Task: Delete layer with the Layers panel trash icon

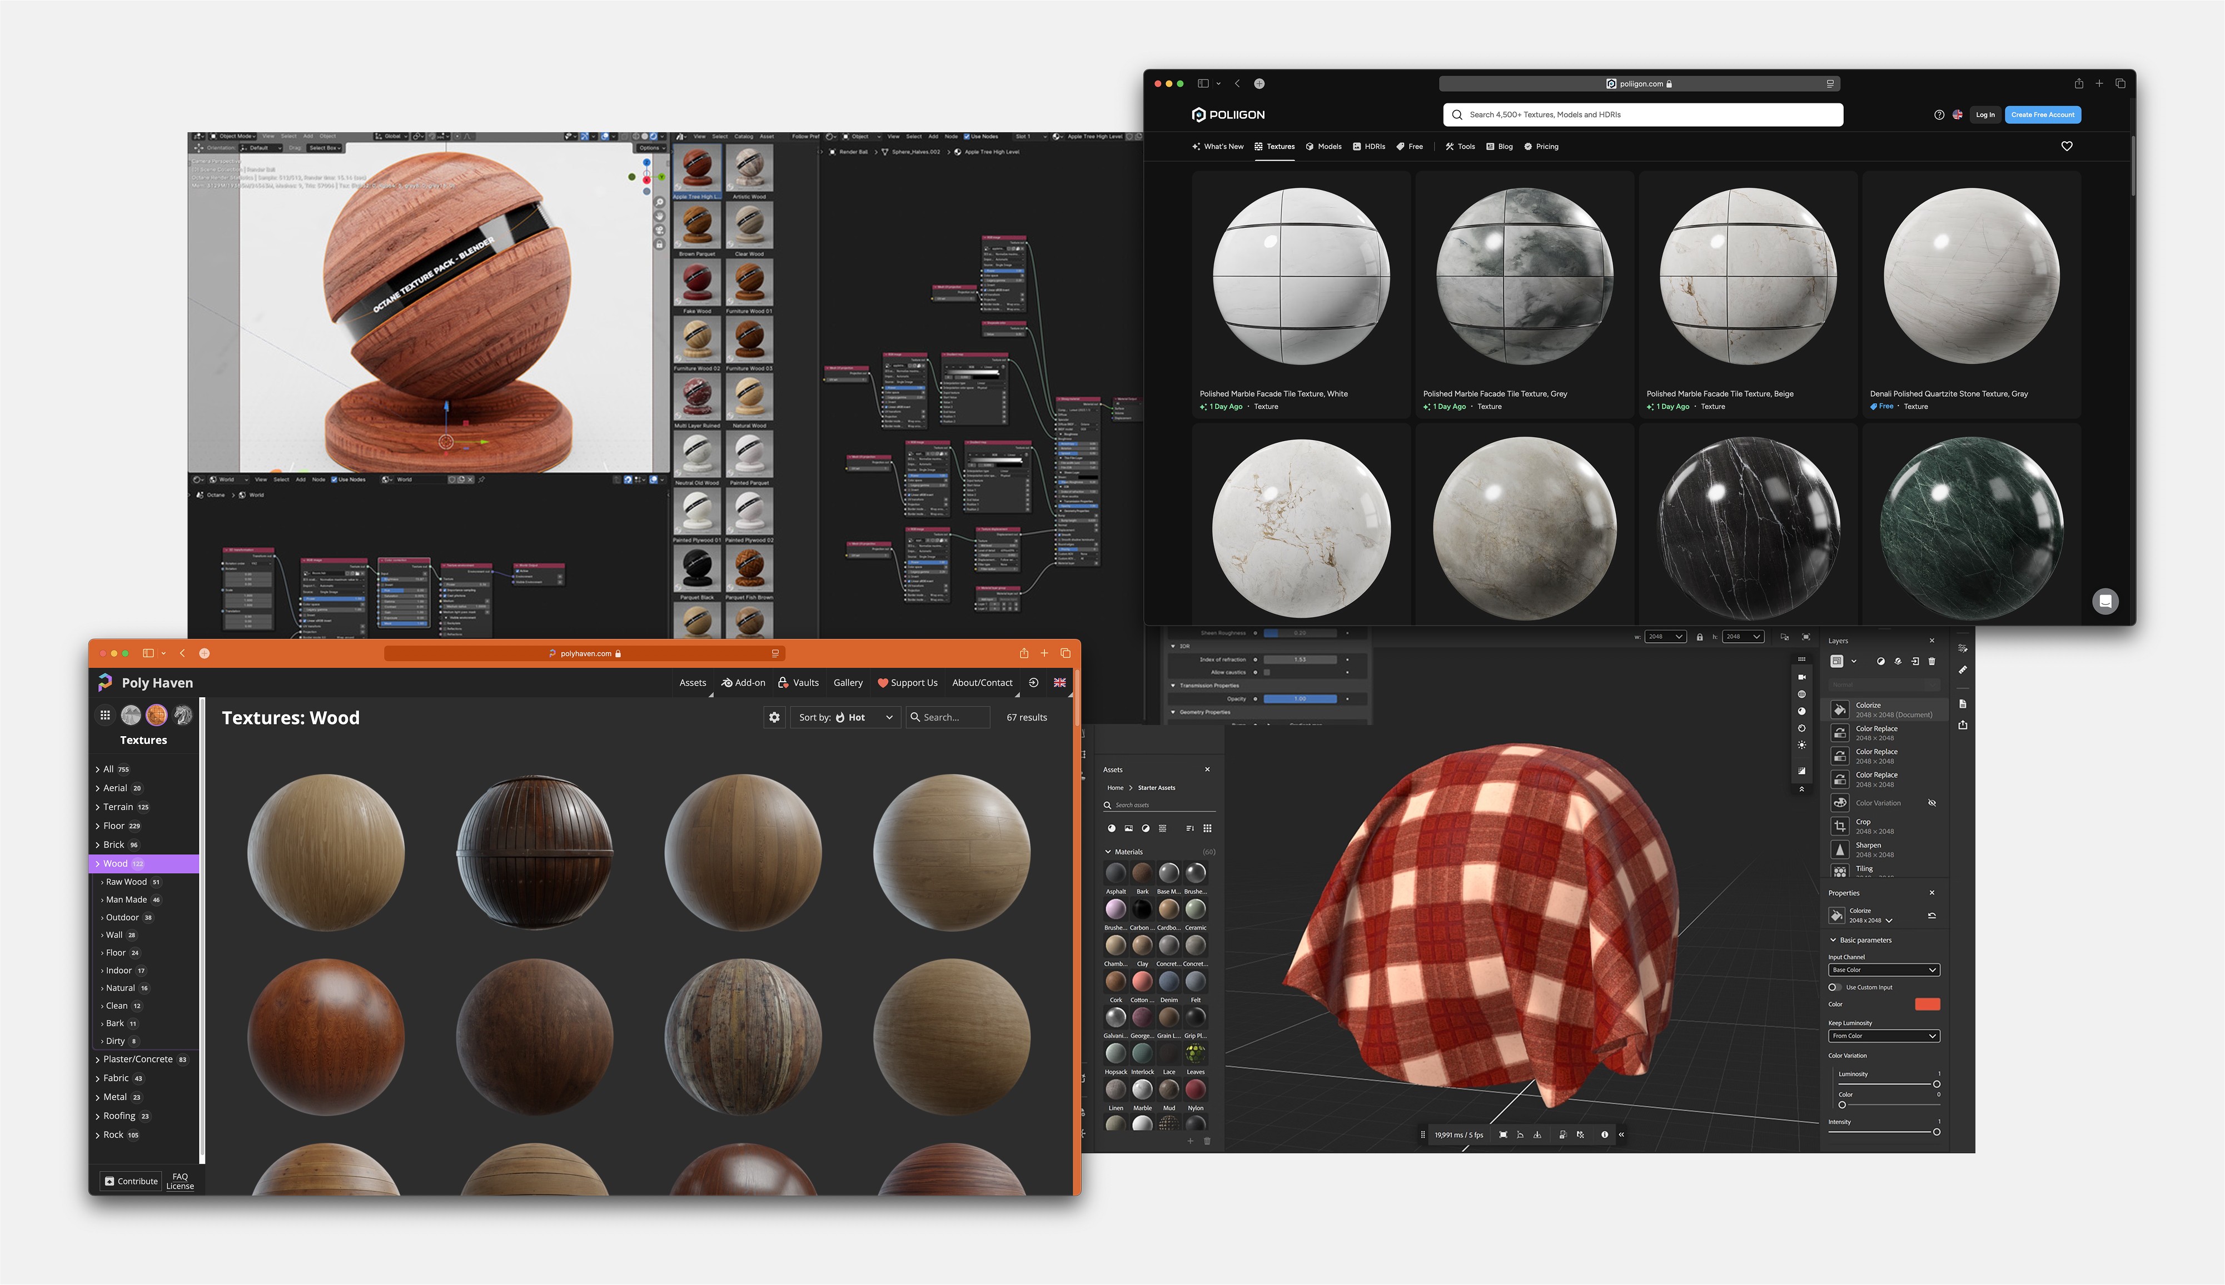Action: pyautogui.click(x=1932, y=661)
